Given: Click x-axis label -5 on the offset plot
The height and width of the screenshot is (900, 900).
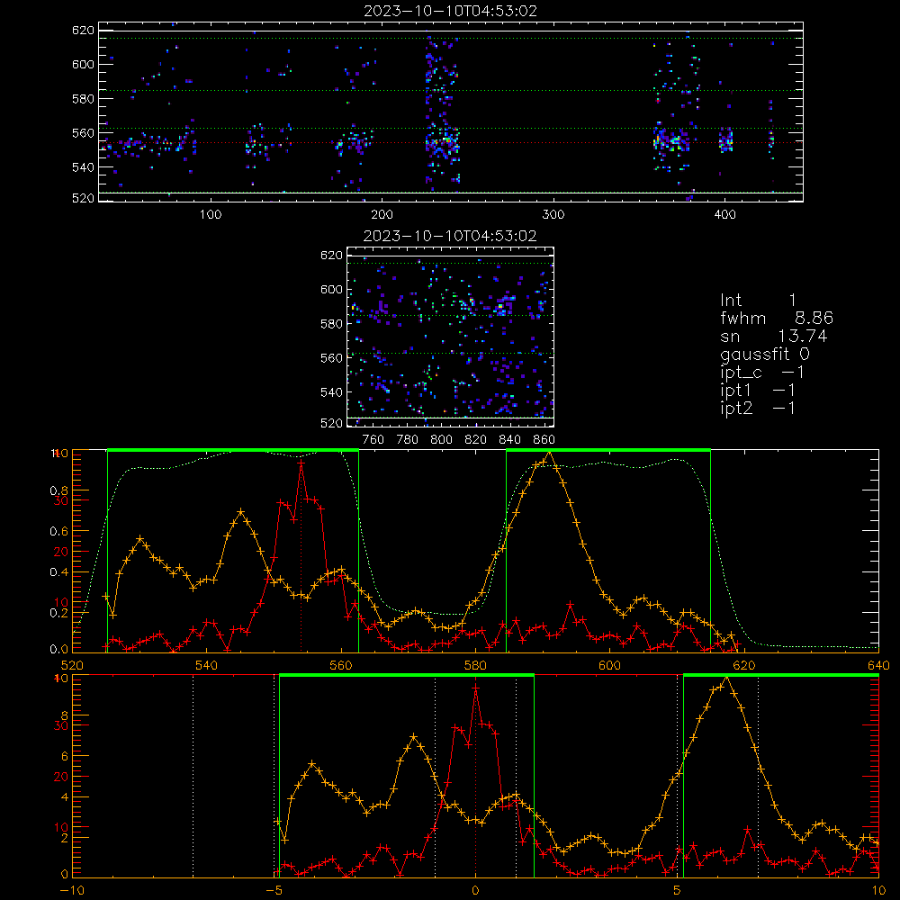Looking at the screenshot, I should tap(274, 891).
